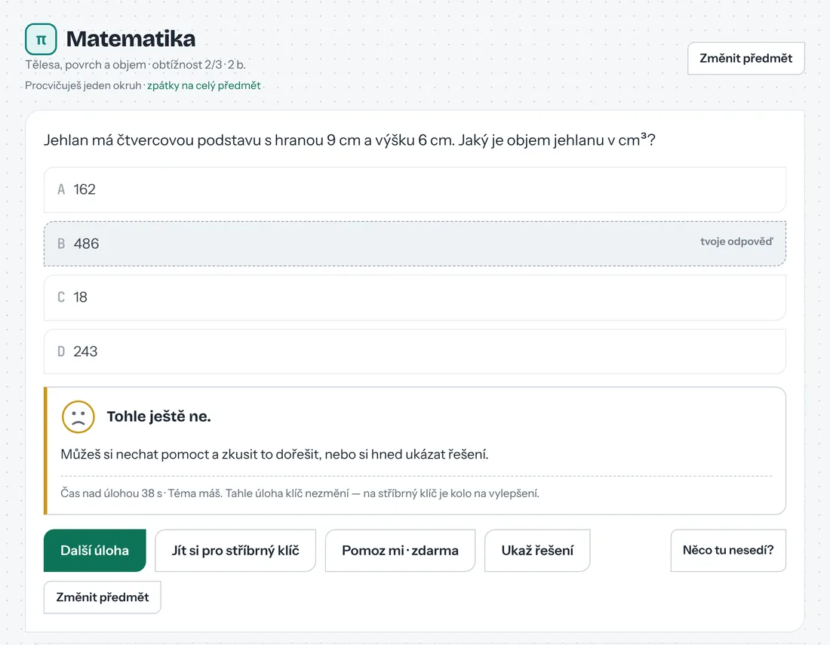Image resolution: width=830 pixels, height=645 pixels.
Task: Click the Matematika heading
Action: 131,38
